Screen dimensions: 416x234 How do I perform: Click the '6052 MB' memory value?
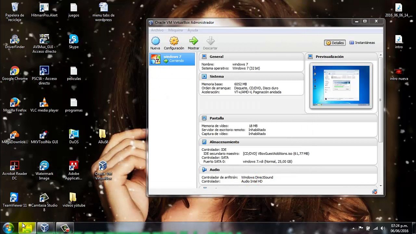coord(240,84)
